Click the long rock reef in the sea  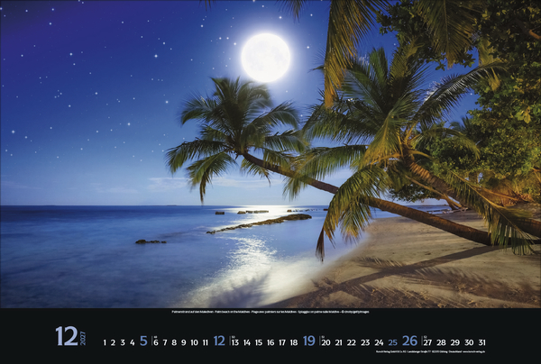pyautogui.click(x=261, y=221)
